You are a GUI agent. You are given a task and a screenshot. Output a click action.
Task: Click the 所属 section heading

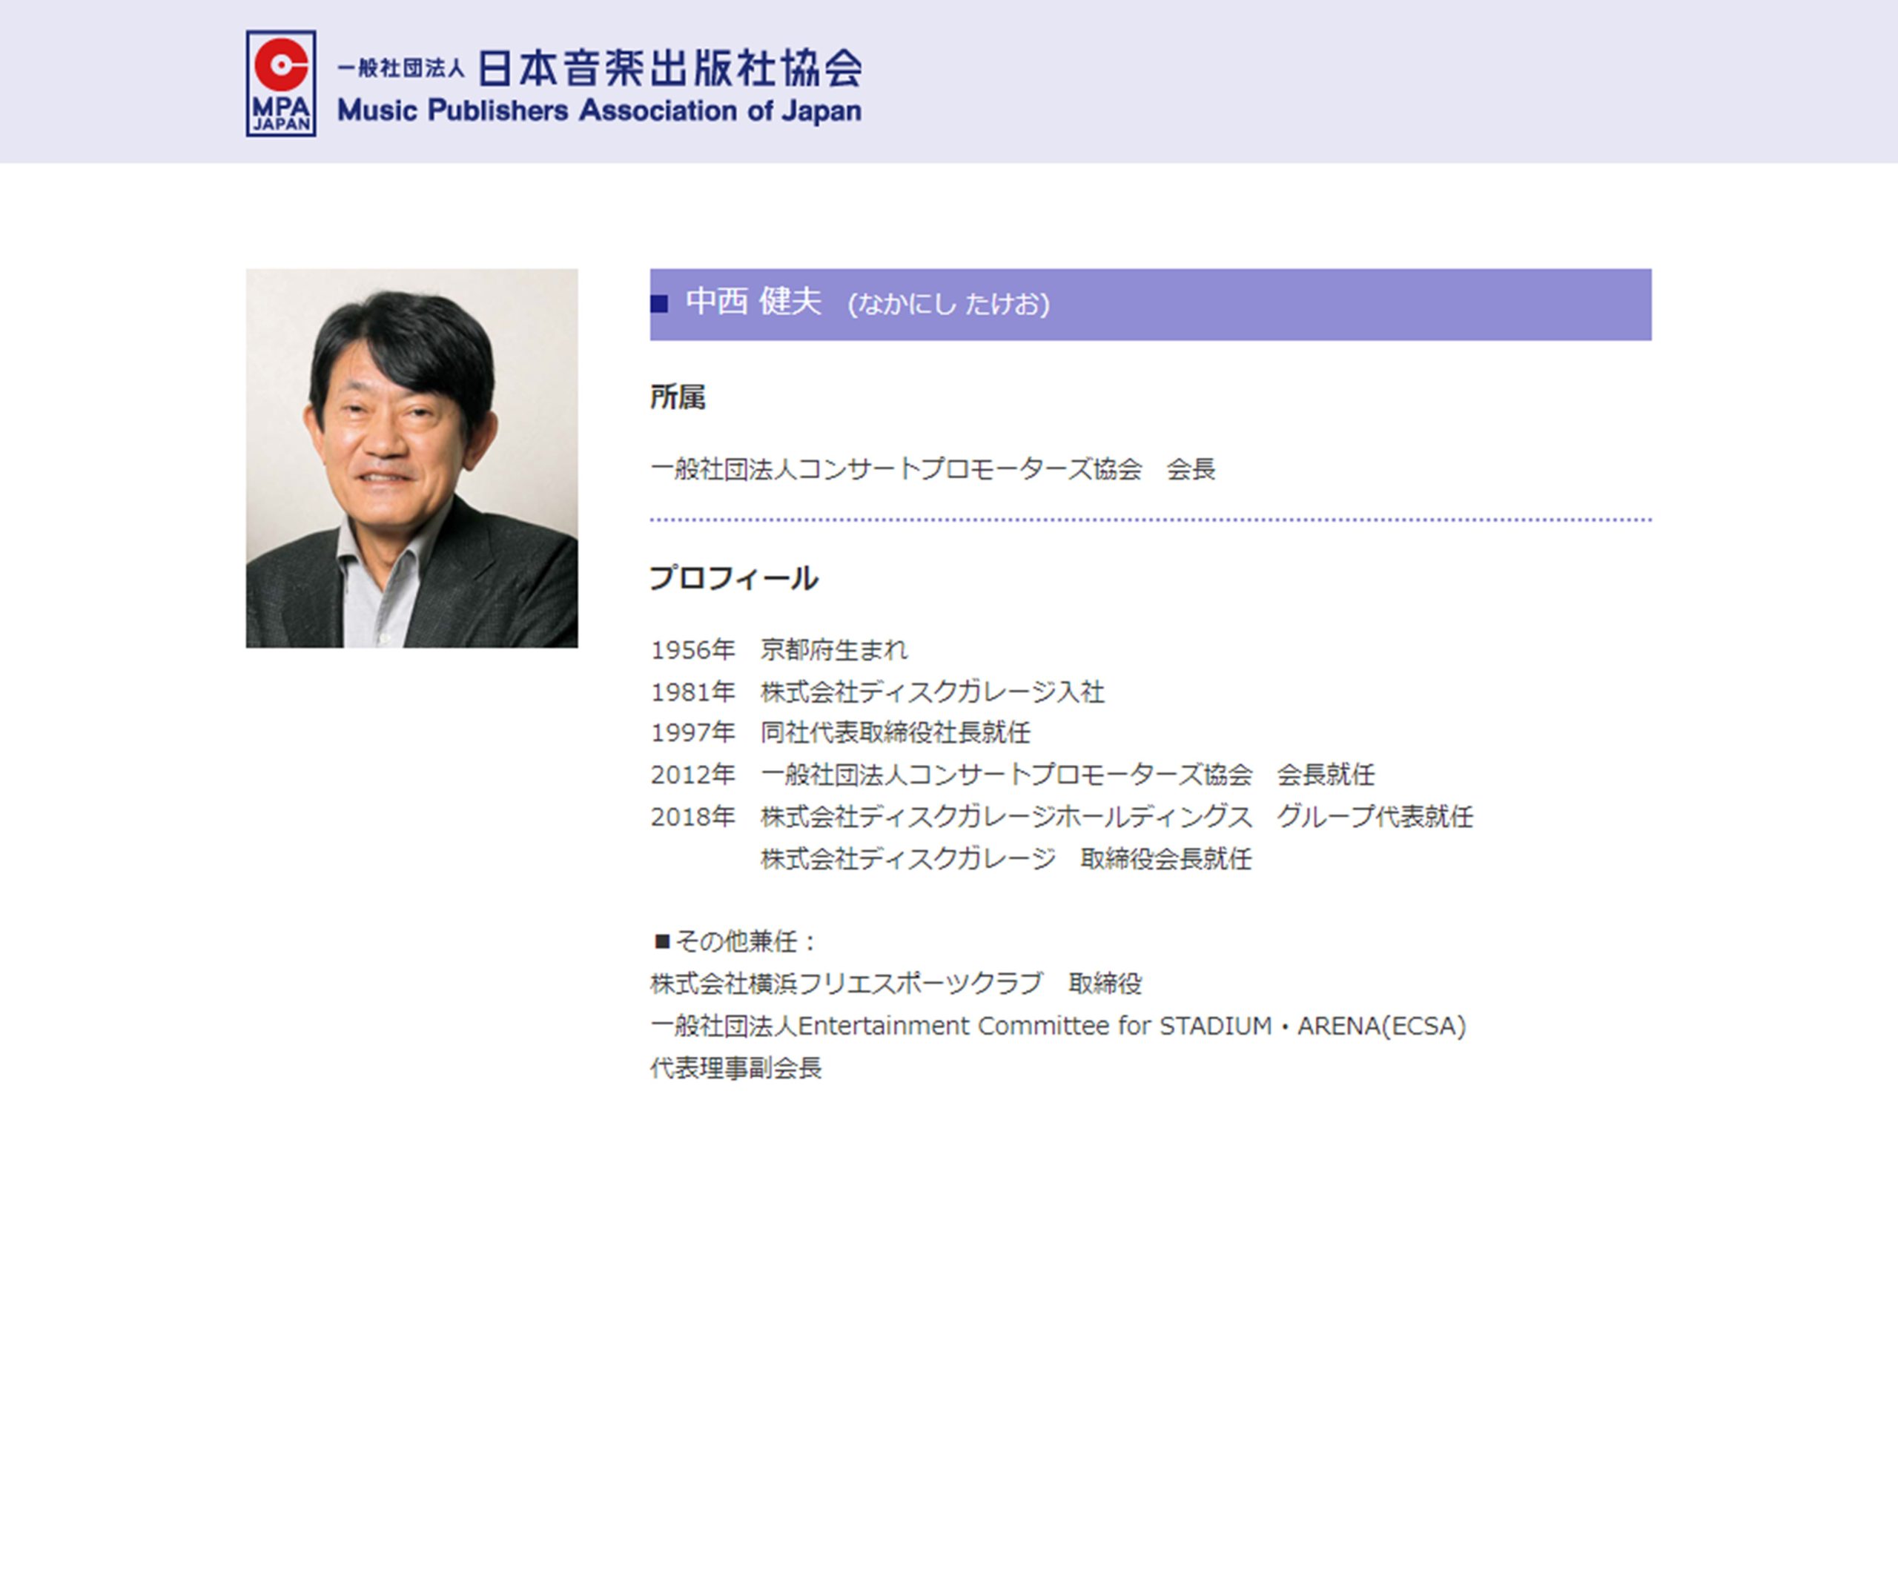pos(678,397)
